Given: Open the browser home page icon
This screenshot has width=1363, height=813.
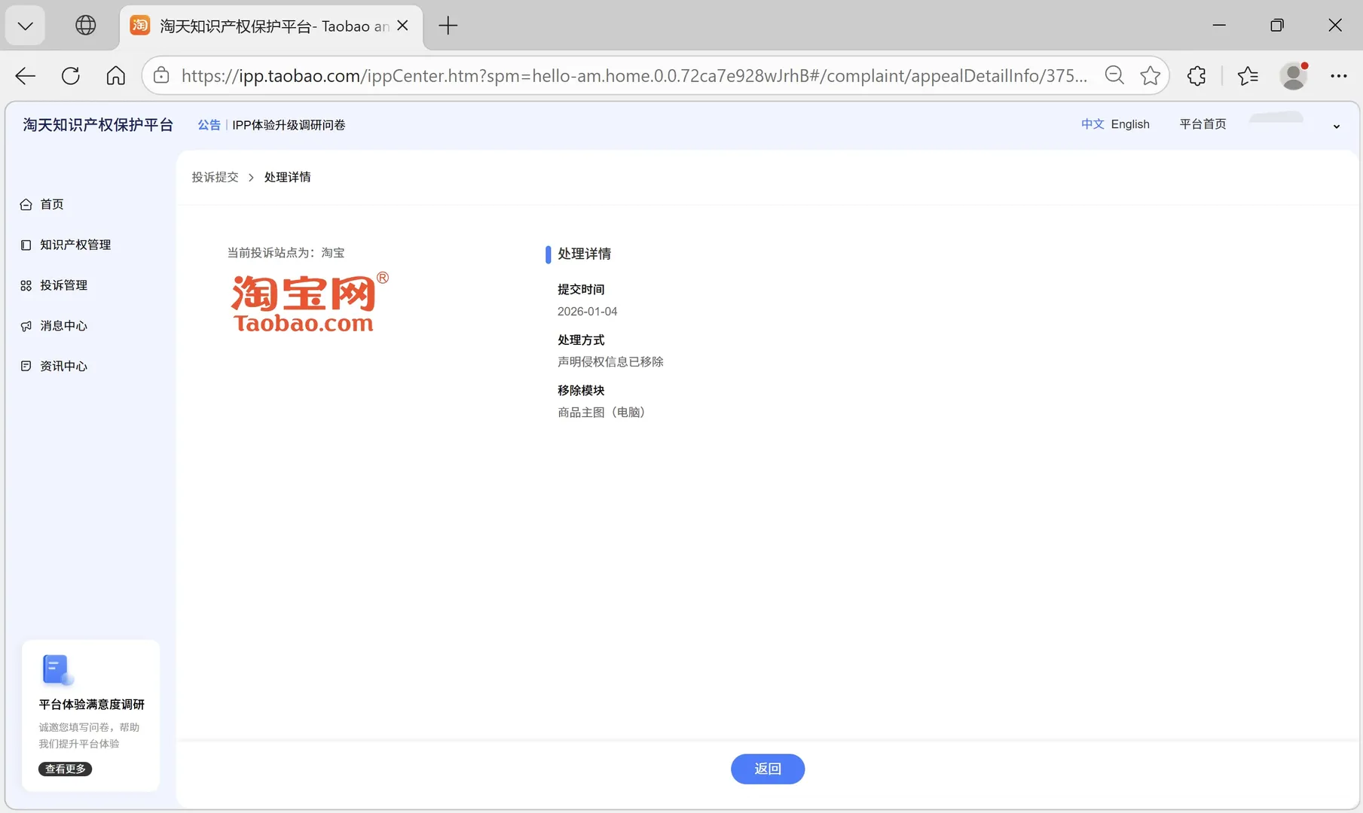Looking at the screenshot, I should click(x=115, y=75).
